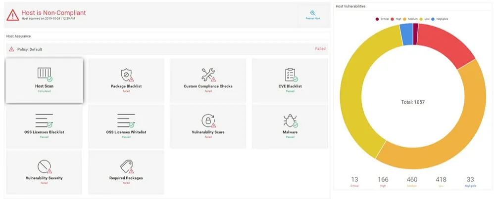The width and height of the screenshot is (494, 199).
Task: Click the red warning triangle beside Host is Non-Compliant
Action: click(12, 15)
